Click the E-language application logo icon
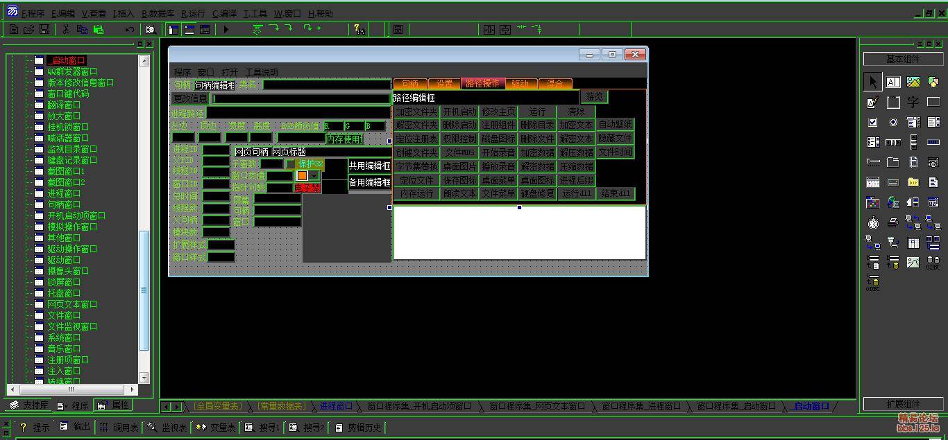This screenshot has width=948, height=440. tap(12, 11)
